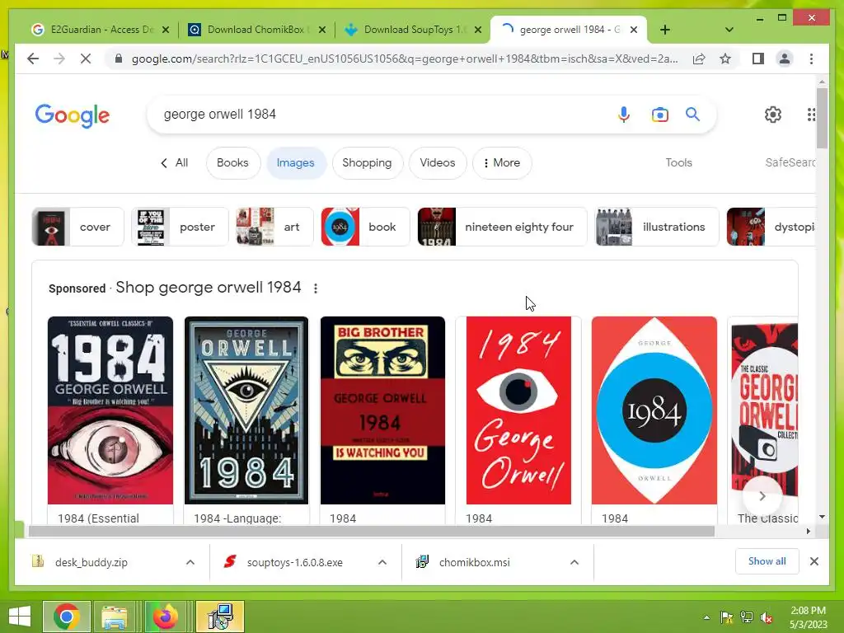844x633 pixels.
Task: Open Chrome's three-dot menu
Action: pyautogui.click(x=811, y=59)
